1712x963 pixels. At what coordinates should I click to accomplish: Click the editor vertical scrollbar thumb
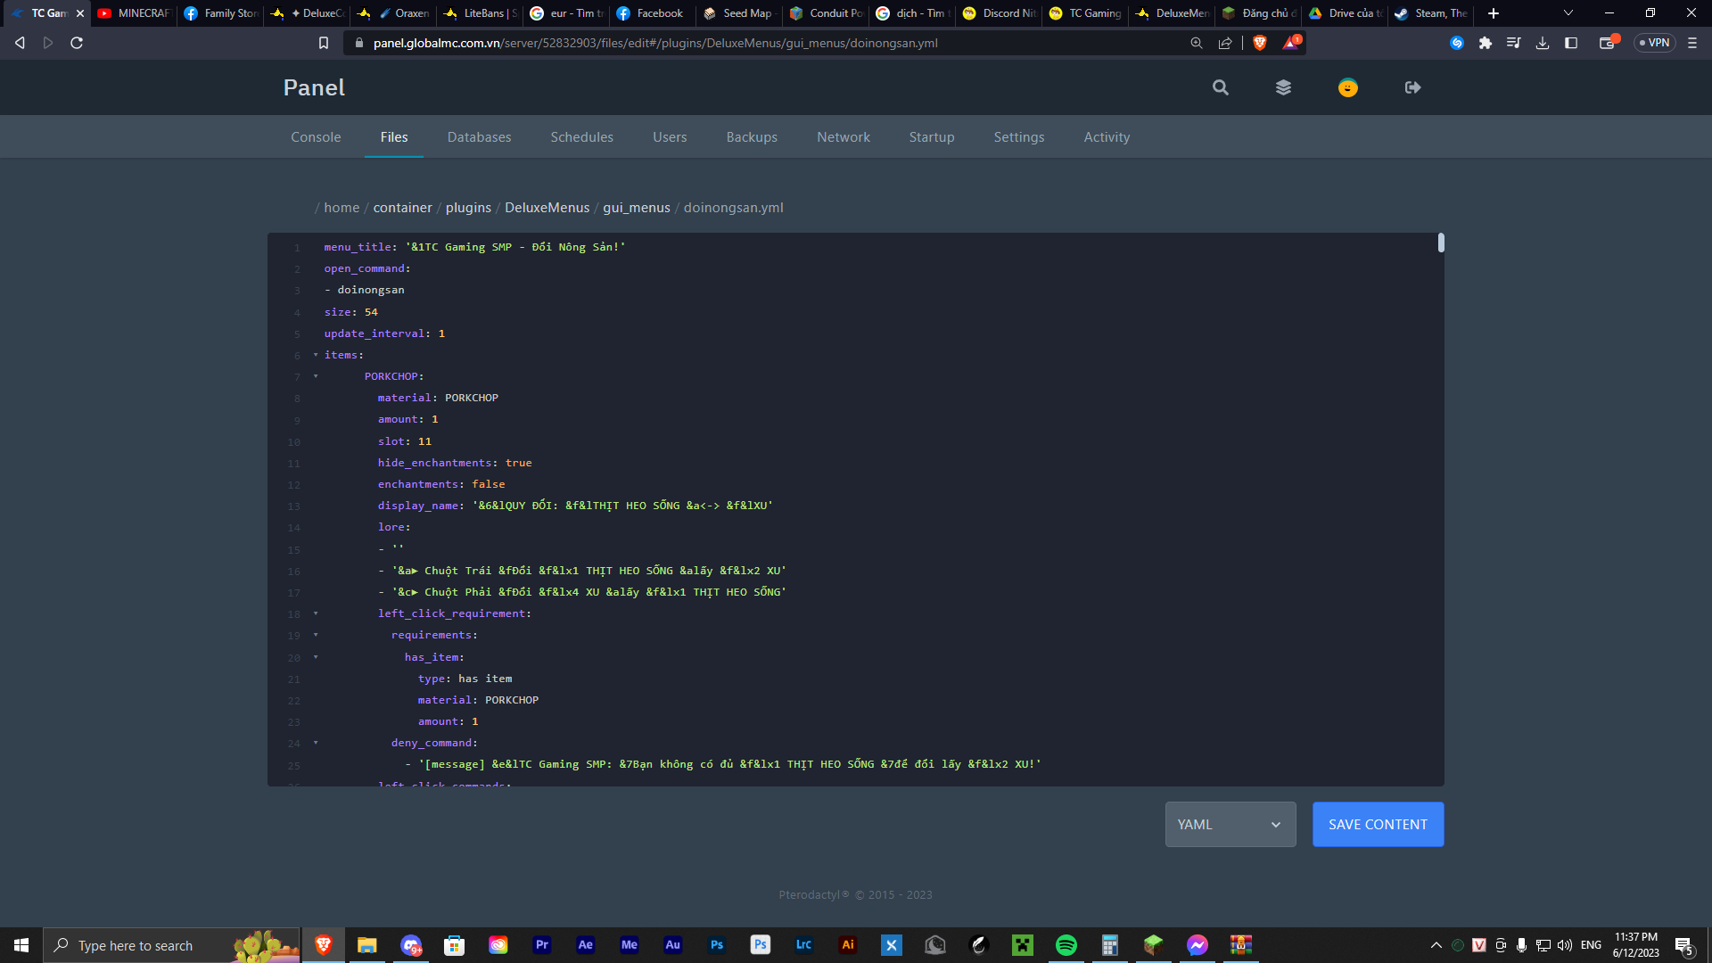click(1441, 243)
